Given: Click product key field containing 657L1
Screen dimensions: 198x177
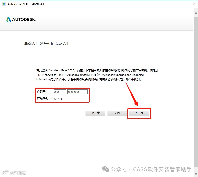Looking at the screenshot, I should point(61,99).
